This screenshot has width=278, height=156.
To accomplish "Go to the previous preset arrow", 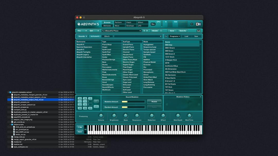I will pyautogui.click(x=144, y=31).
